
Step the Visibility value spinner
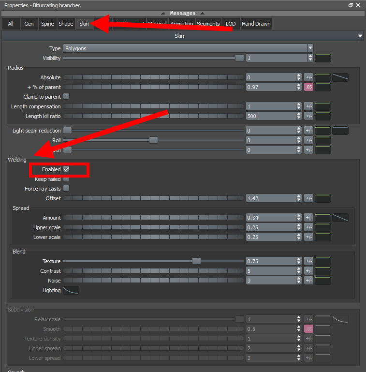click(310, 58)
